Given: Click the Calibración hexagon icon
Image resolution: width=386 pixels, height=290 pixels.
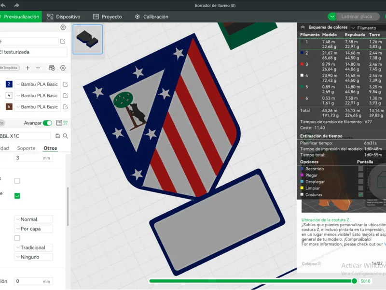Looking at the screenshot, I should 138,16.
